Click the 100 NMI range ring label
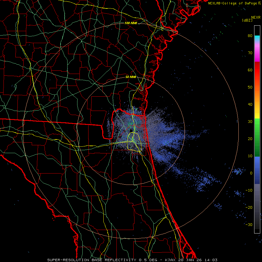This screenshot has height=262, width=262. point(131,23)
